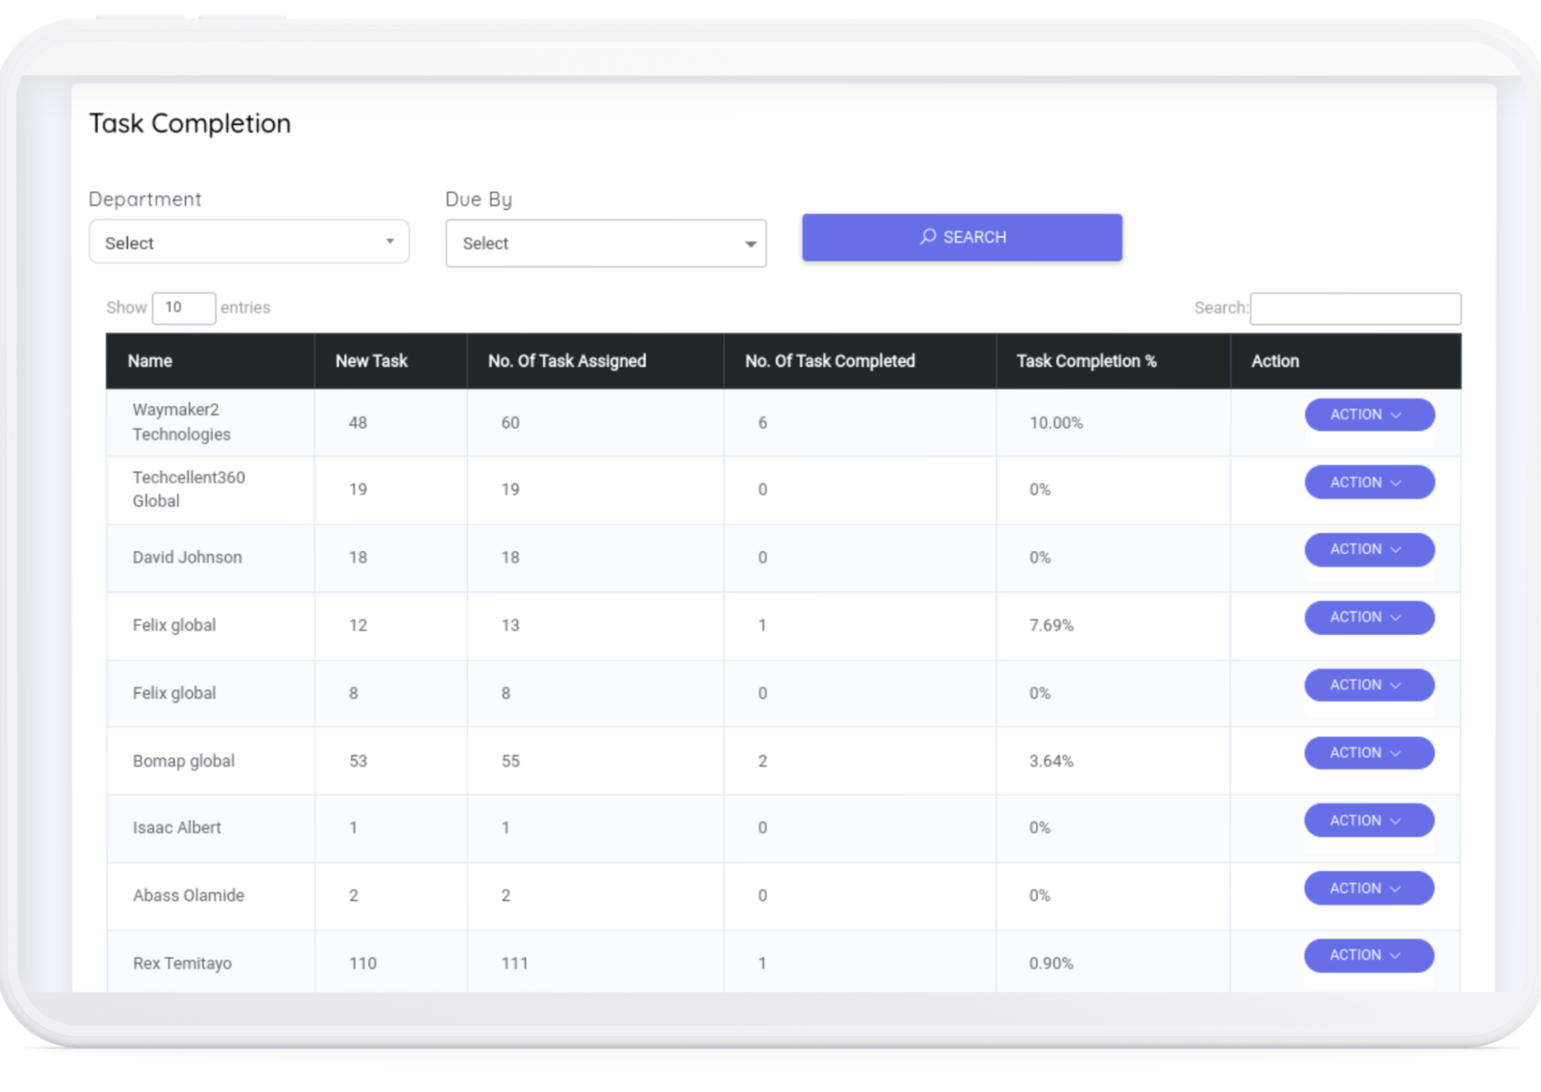Sort by Task Completion % header
Viewport: 1541px width, 1092px height.
1086,361
